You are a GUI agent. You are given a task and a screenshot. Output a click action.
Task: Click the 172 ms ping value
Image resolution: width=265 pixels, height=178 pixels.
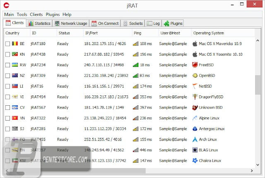coord(146,129)
